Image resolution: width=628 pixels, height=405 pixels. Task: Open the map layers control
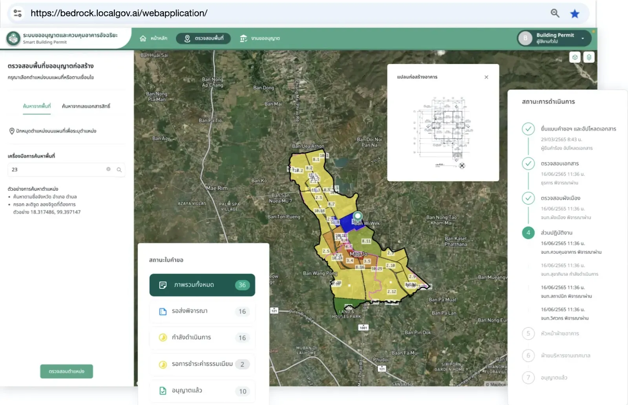(x=589, y=57)
